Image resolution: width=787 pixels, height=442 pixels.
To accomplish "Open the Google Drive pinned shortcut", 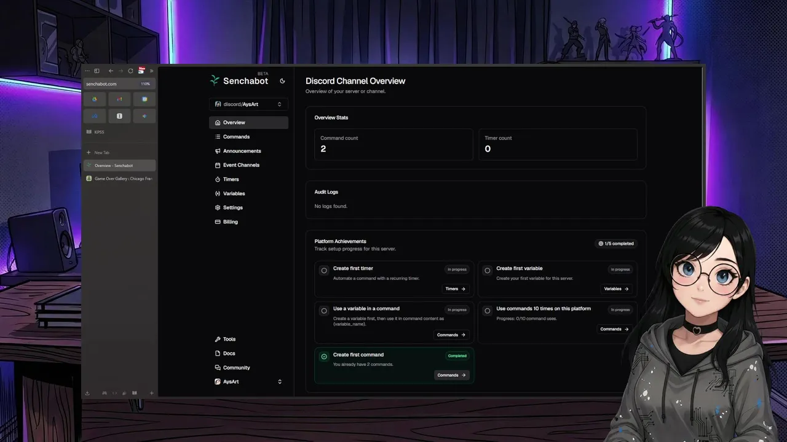I will coord(95,99).
